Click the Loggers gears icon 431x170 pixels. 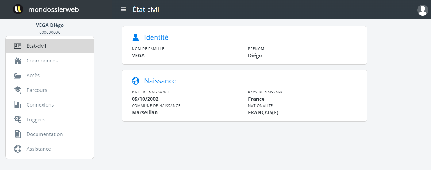point(18,119)
